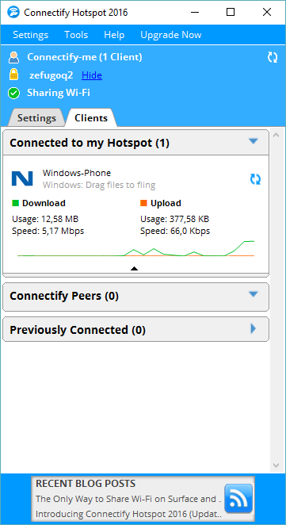Click the user icon beside Connectify-me

[x=13, y=57]
